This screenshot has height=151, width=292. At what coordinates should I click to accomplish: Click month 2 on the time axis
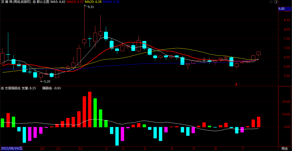[123, 149]
